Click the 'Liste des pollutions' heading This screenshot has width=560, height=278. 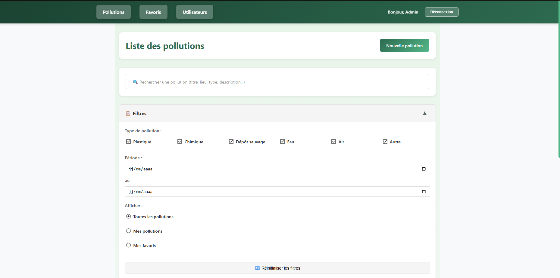click(165, 46)
